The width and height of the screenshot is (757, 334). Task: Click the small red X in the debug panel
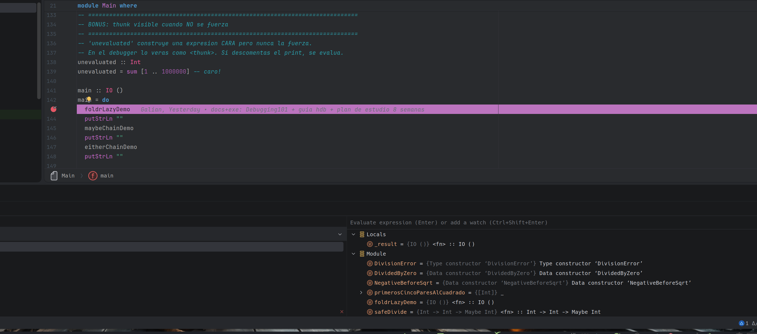coord(342,312)
